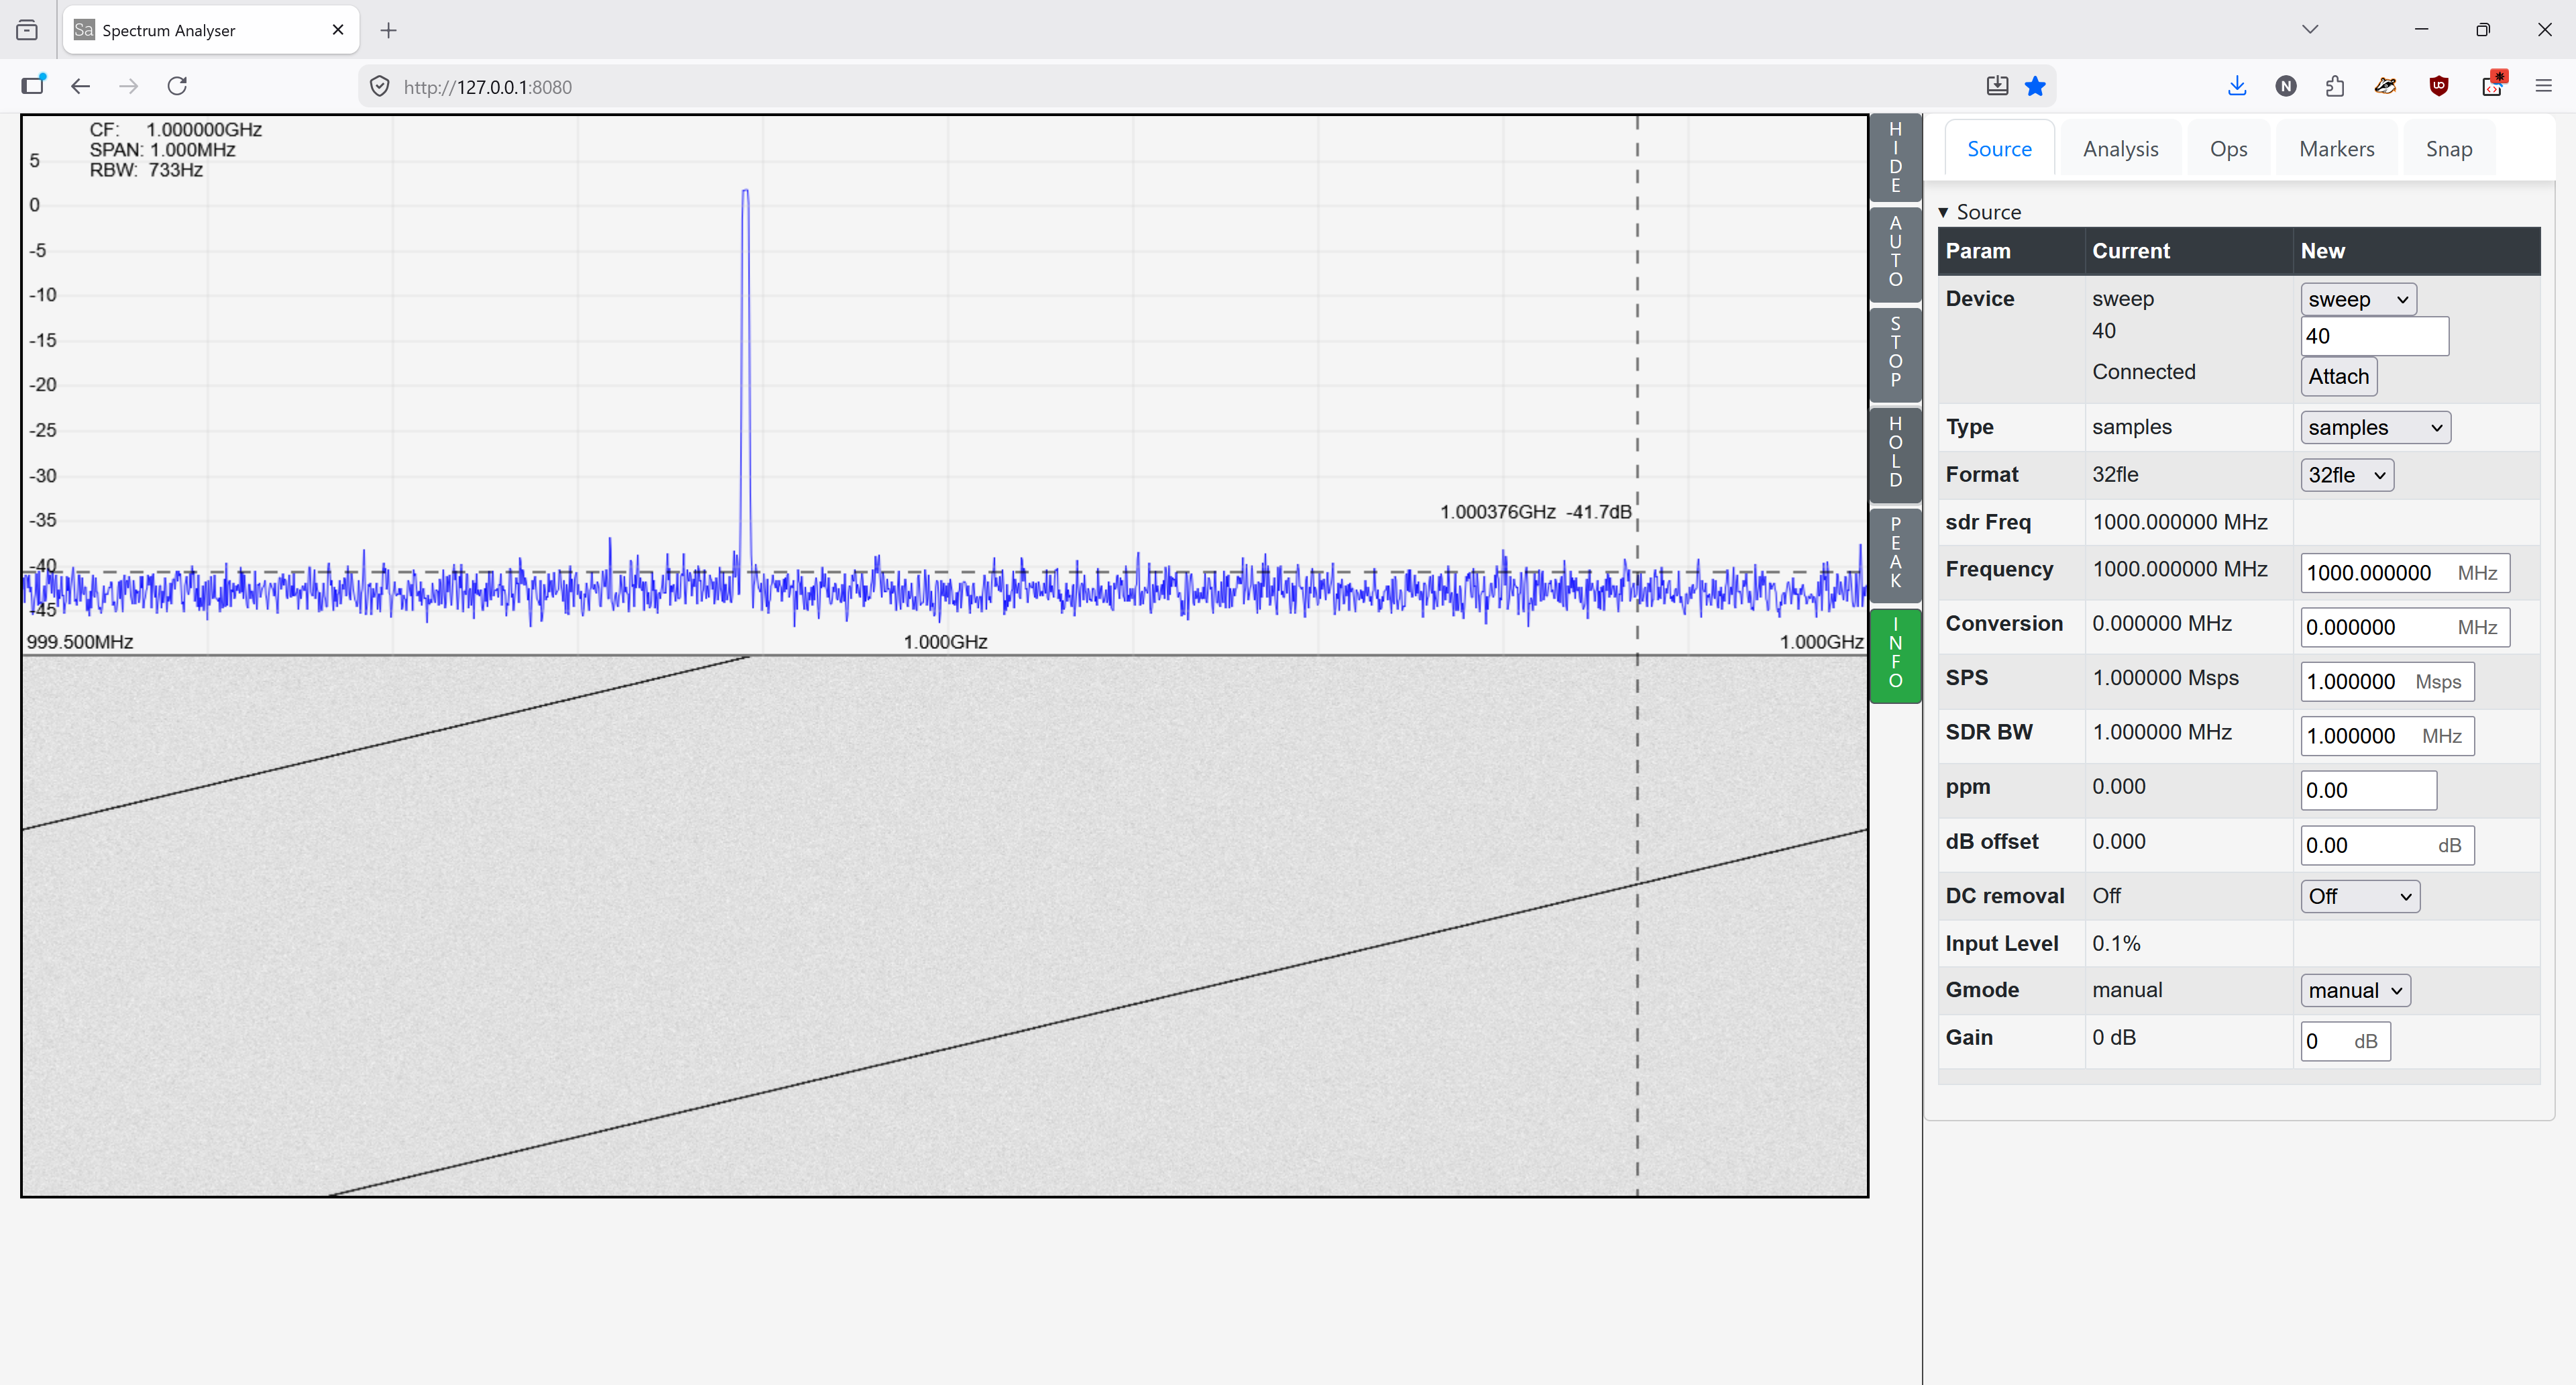
Task: Click the Attach button
Action: [x=2338, y=377]
